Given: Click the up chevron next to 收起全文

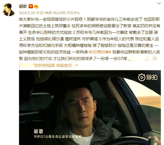Looking at the screenshot, I should (77, 65).
